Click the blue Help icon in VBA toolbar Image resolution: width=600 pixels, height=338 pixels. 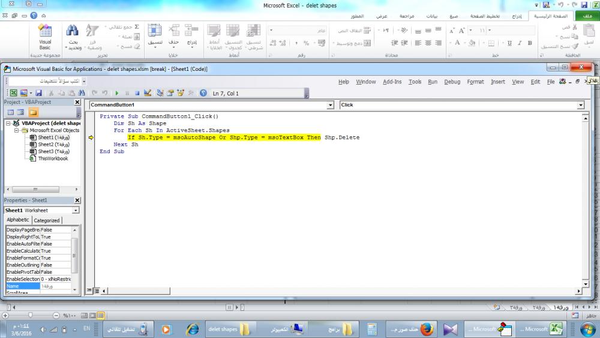(203, 93)
